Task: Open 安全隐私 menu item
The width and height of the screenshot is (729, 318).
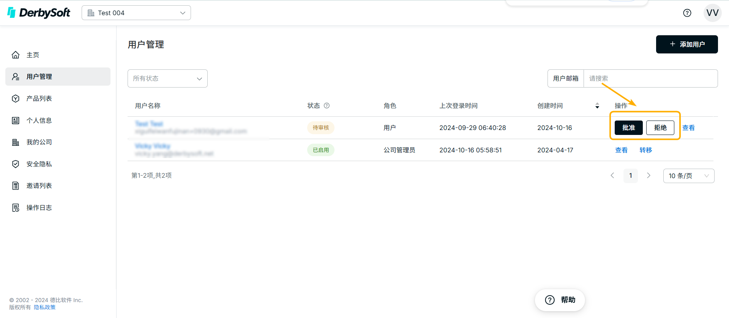Action: click(x=58, y=164)
